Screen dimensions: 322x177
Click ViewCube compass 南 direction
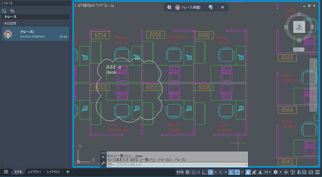[x=299, y=40]
